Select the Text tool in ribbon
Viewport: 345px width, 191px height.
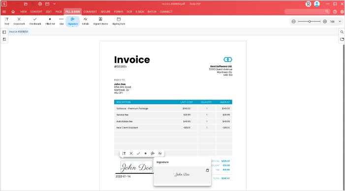[7, 21]
